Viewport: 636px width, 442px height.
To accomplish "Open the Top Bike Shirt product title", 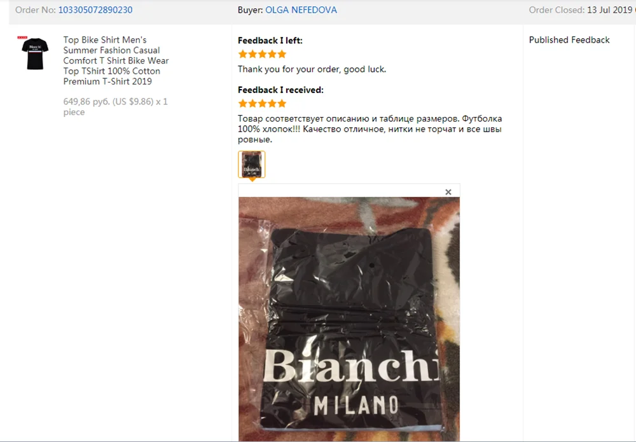I will (116, 60).
